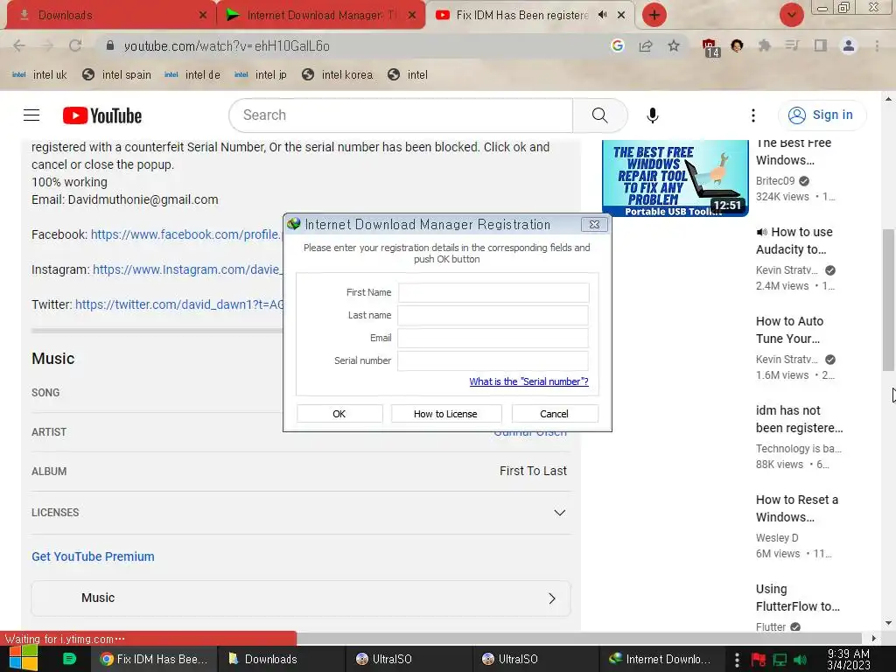Open idm has not been registered video
896x672 pixels.
click(x=799, y=419)
